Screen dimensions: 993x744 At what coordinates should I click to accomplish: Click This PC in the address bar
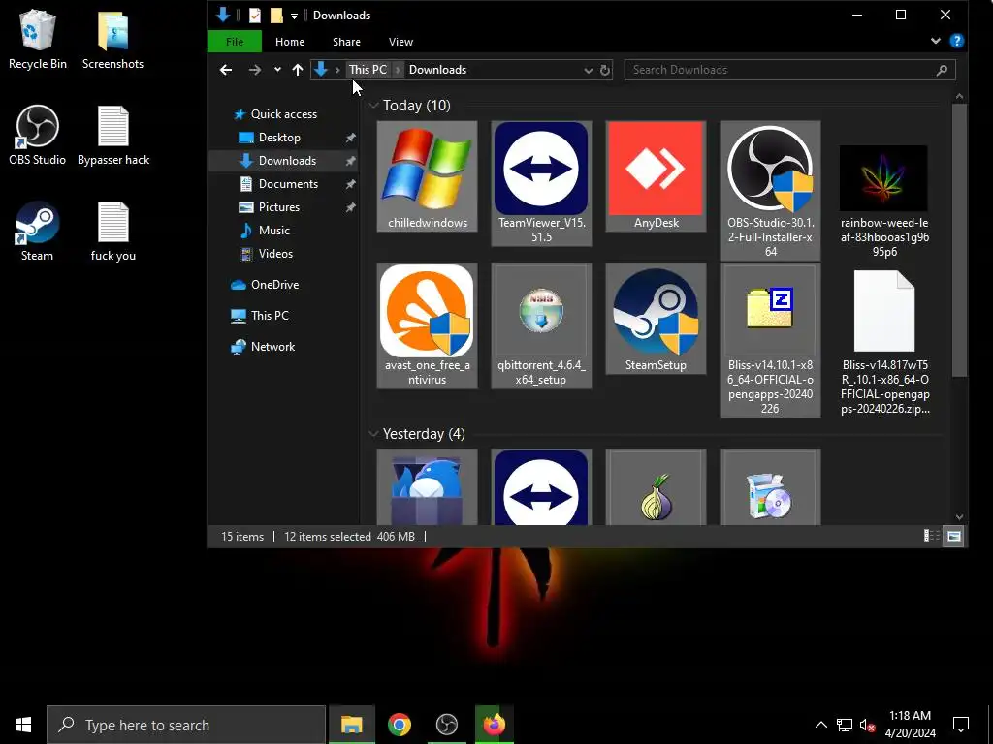[368, 70]
